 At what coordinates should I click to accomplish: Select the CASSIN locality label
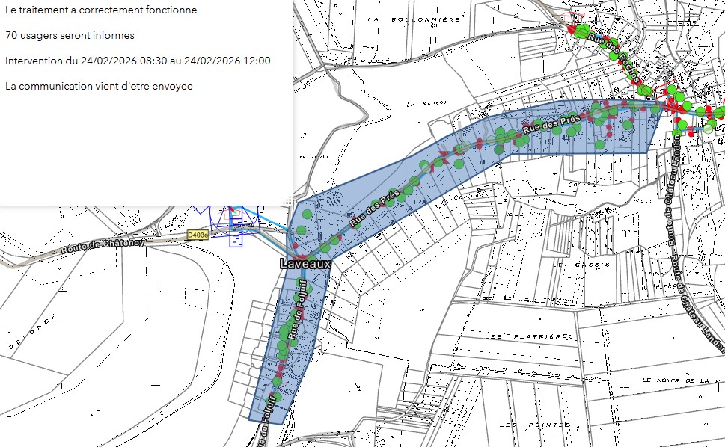(x=576, y=265)
